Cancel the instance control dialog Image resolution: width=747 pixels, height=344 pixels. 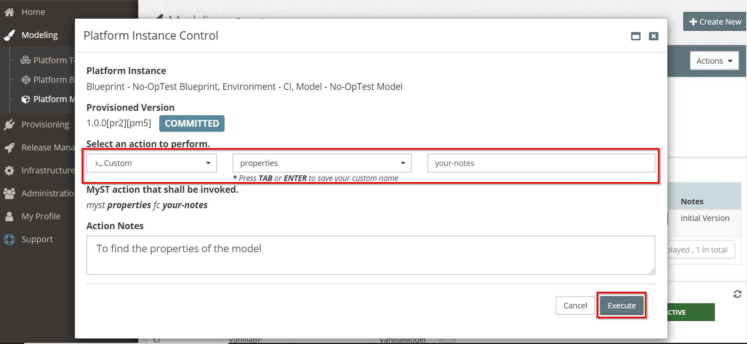(x=575, y=306)
